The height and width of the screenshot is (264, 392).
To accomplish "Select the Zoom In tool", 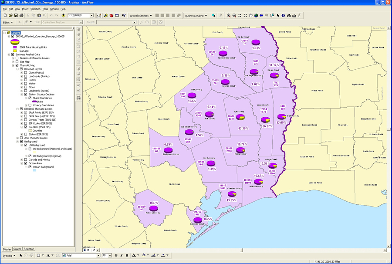I will click(x=229, y=16).
